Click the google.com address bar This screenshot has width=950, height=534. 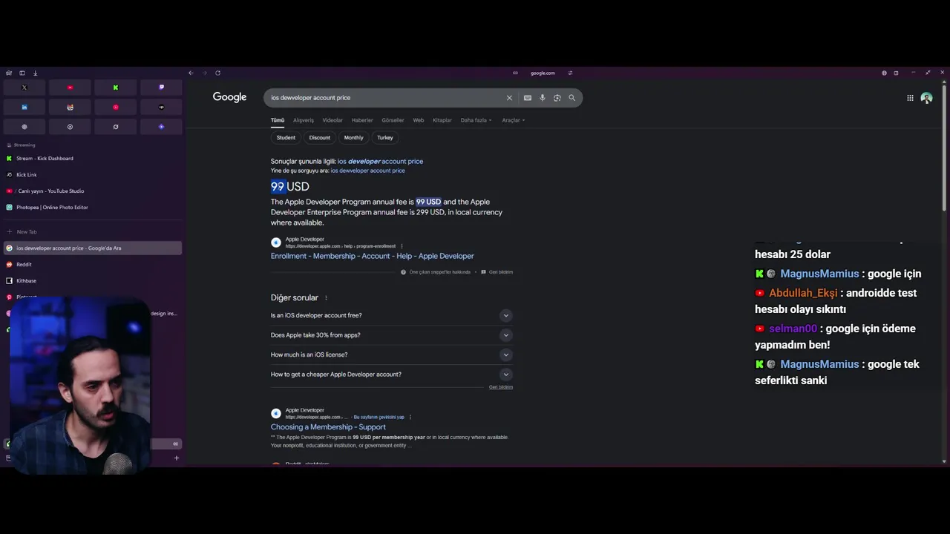pos(543,73)
